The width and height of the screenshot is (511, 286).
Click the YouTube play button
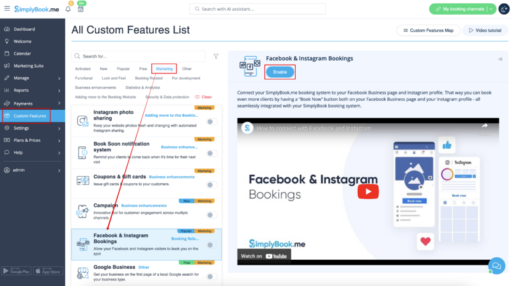[x=368, y=192]
